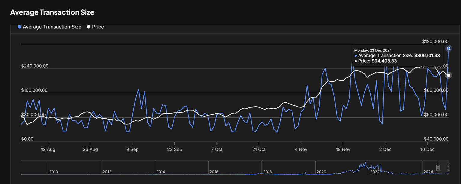Click the blue Average Transaction Size legend dot
The width and height of the screenshot is (461, 184).
(20, 27)
